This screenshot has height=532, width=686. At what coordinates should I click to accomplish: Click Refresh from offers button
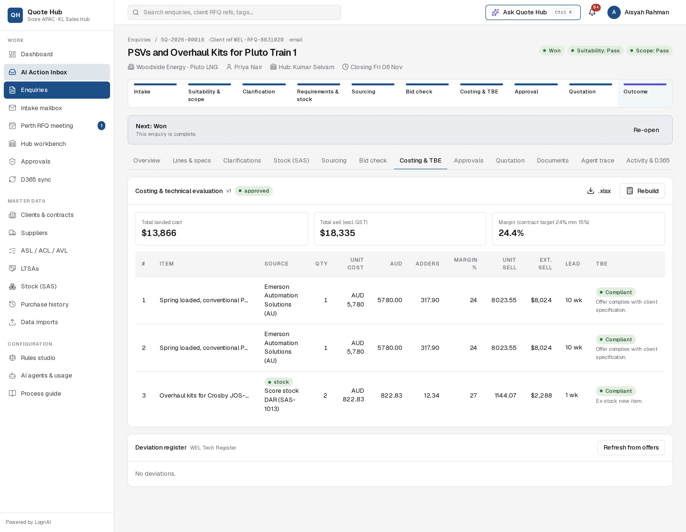click(x=631, y=447)
